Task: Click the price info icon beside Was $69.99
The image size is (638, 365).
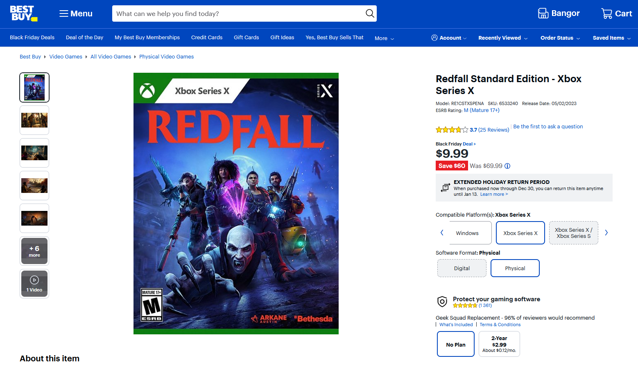Action: click(x=507, y=166)
